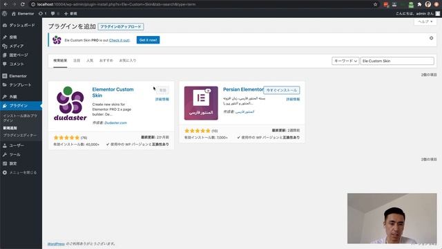Open 詳細情報 for Persian Elementor
442x249 pixels.
(x=293, y=99)
